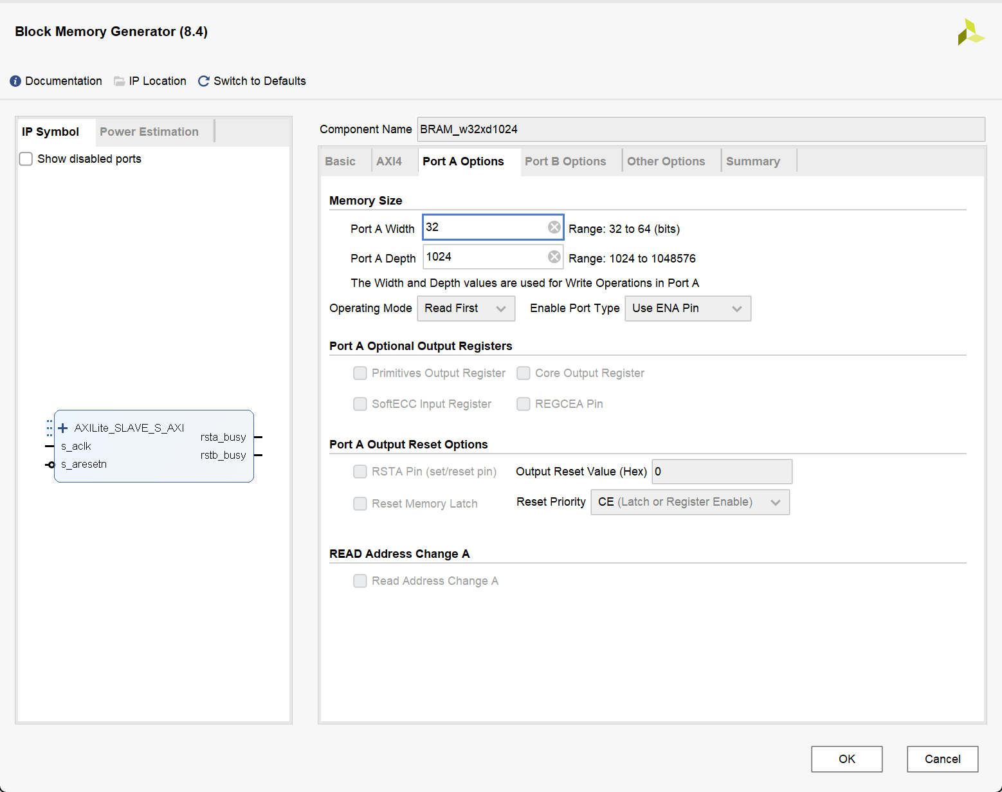Click the Output Reset Value Hex field
The height and width of the screenshot is (792, 1002).
point(722,472)
